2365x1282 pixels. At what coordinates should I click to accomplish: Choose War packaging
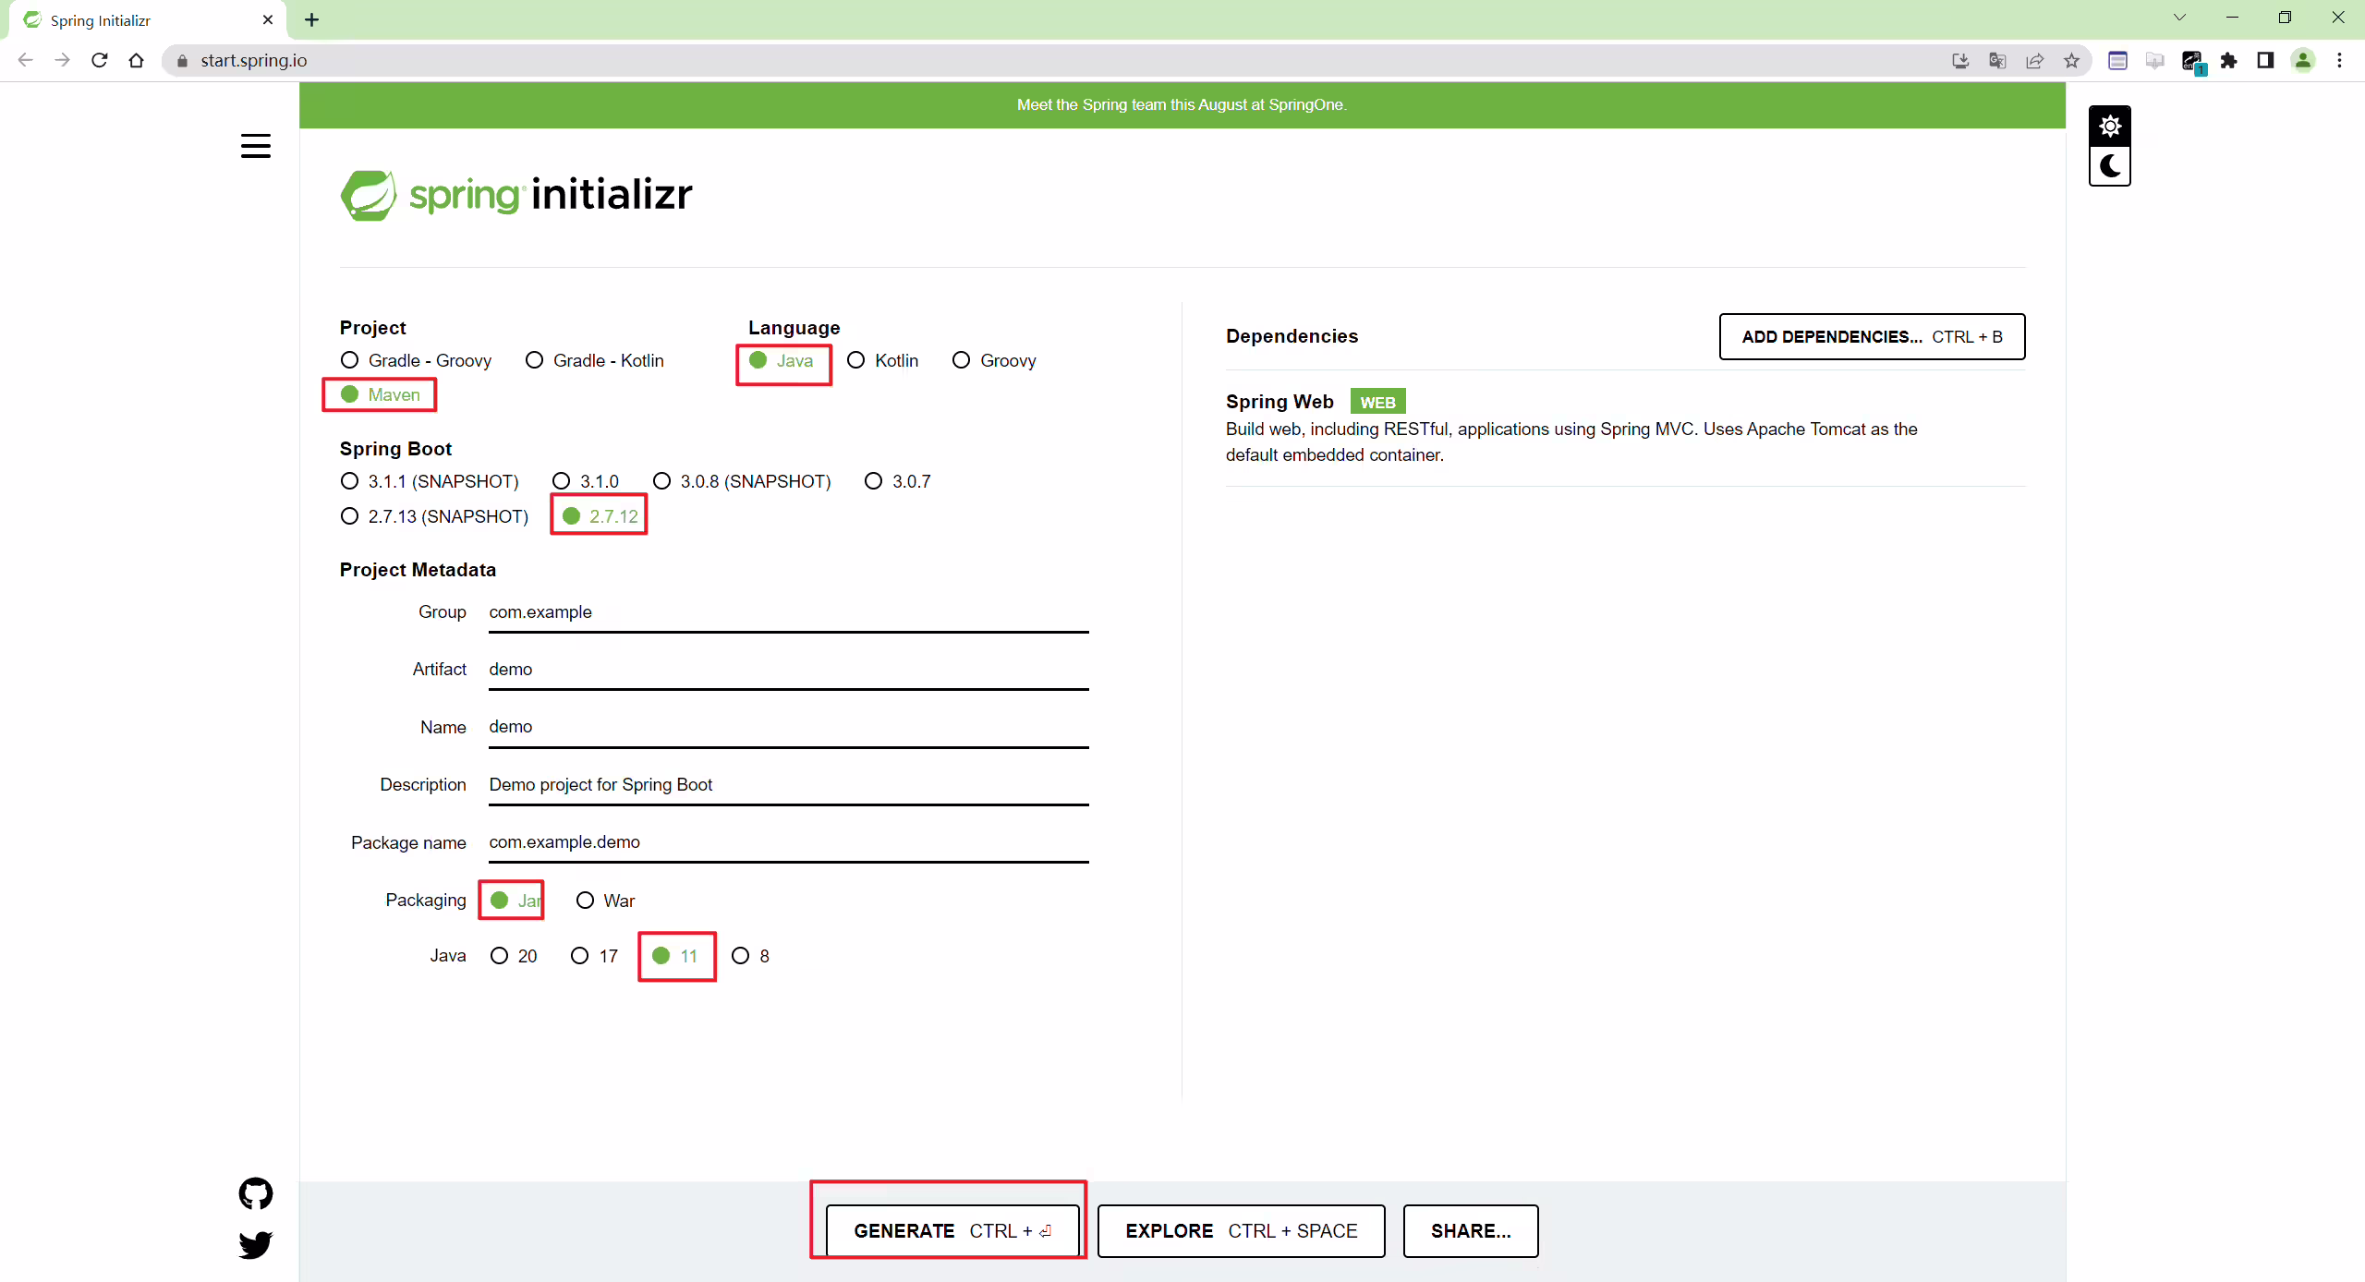click(x=605, y=901)
